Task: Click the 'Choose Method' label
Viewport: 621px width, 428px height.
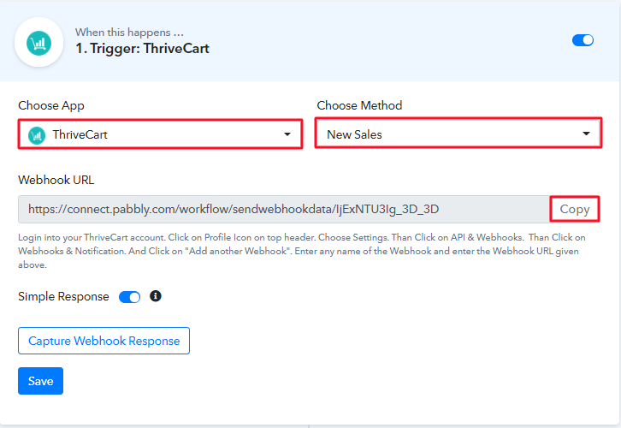Action: 359,105
